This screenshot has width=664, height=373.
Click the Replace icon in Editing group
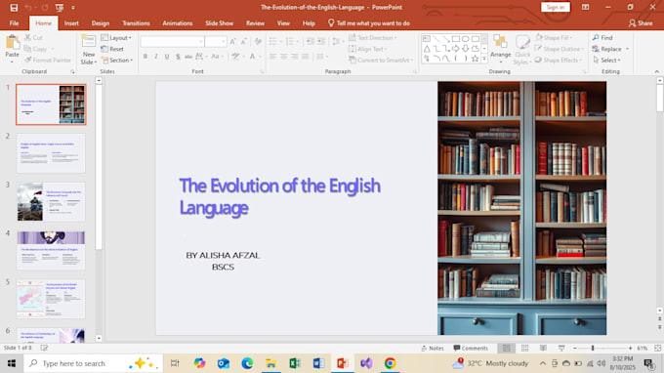pos(596,49)
